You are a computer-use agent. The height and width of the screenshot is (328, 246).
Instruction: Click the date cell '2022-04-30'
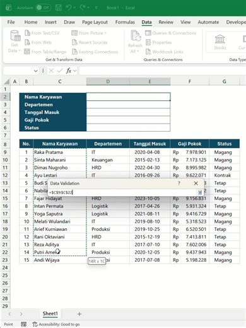pos(150,168)
